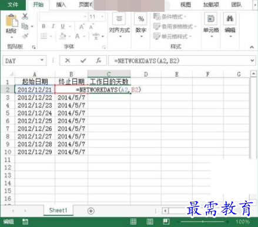Image resolution: width=258 pixels, height=227 pixels.
Task: Open the 数字 percent number group
Action: (x=141, y=26)
